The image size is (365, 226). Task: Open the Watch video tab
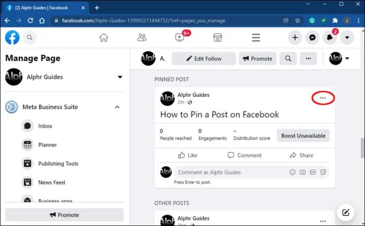tap(179, 37)
